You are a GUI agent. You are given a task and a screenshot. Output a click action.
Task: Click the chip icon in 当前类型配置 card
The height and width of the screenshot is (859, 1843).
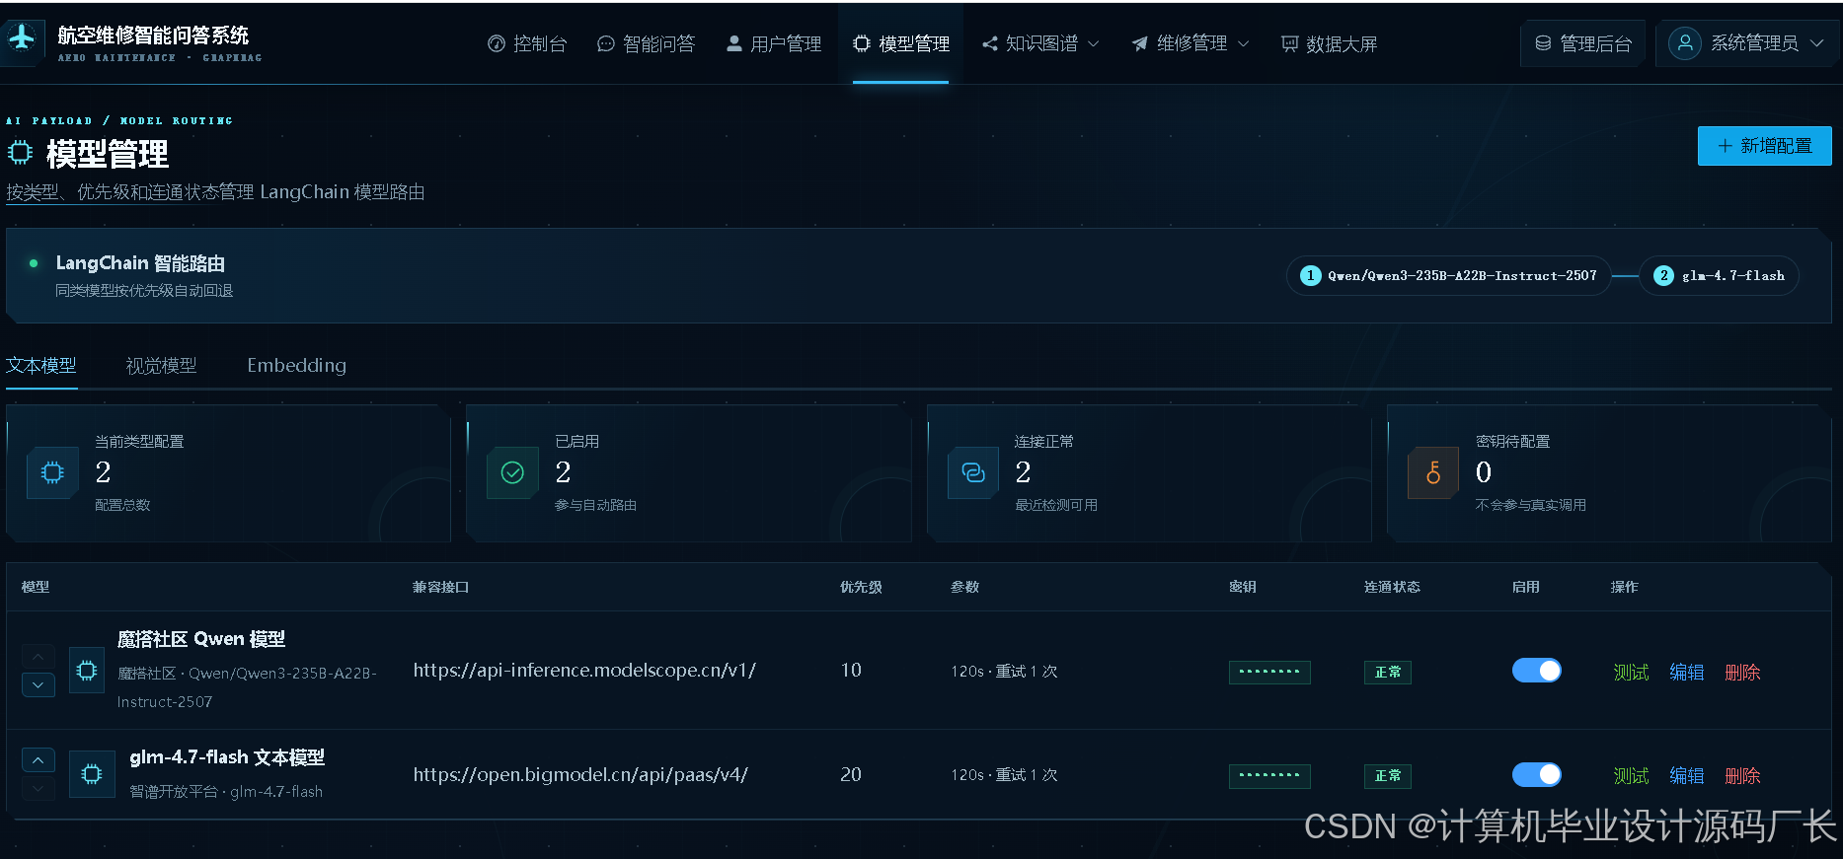52,473
